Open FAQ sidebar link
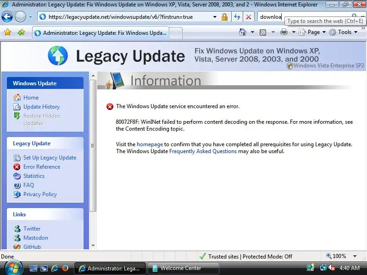 (x=28, y=185)
